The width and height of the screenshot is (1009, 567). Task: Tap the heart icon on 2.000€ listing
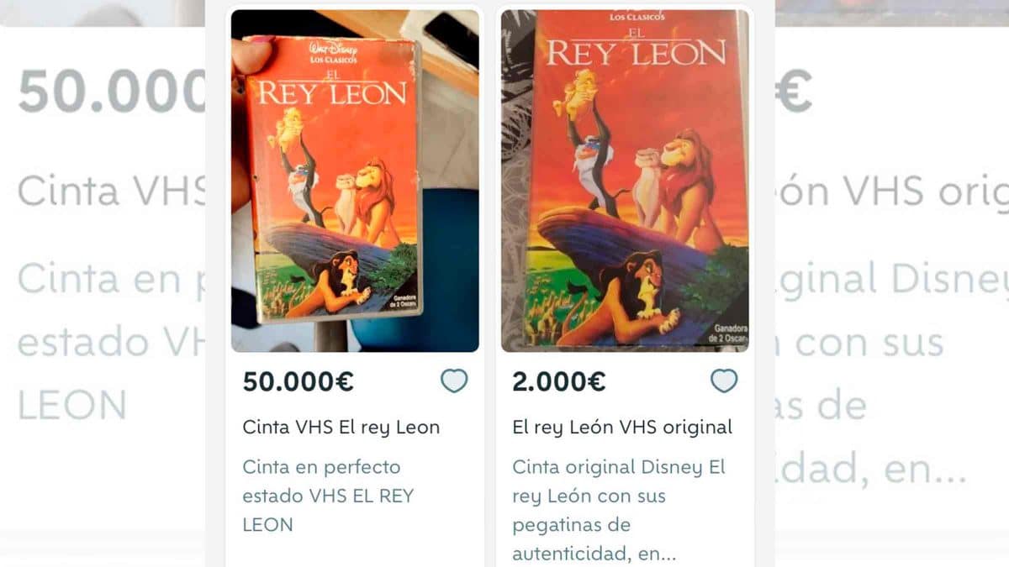pos(724,381)
